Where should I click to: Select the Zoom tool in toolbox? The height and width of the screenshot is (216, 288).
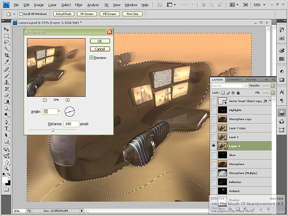(x=7, y=169)
